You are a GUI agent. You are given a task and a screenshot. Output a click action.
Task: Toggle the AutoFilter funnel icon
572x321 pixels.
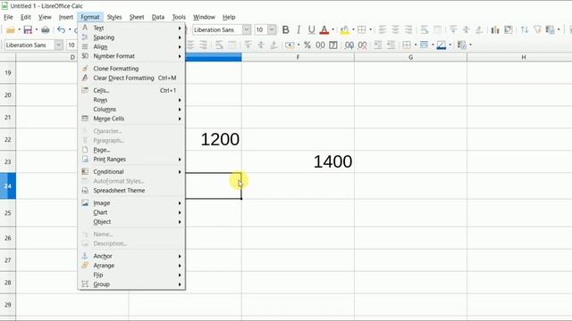(x=537, y=29)
